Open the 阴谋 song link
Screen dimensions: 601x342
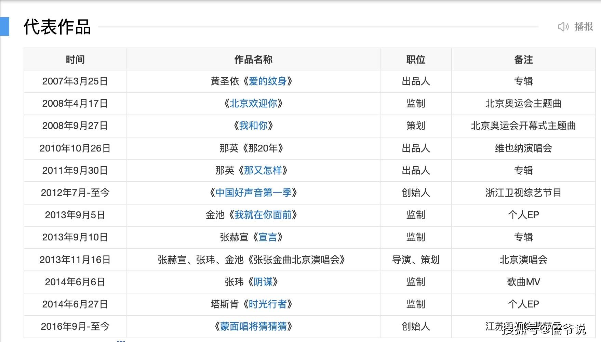[263, 282]
